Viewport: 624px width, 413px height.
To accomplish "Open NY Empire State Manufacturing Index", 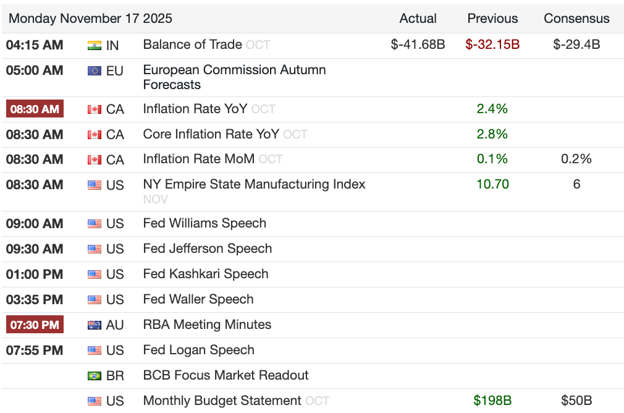I will click(x=254, y=184).
